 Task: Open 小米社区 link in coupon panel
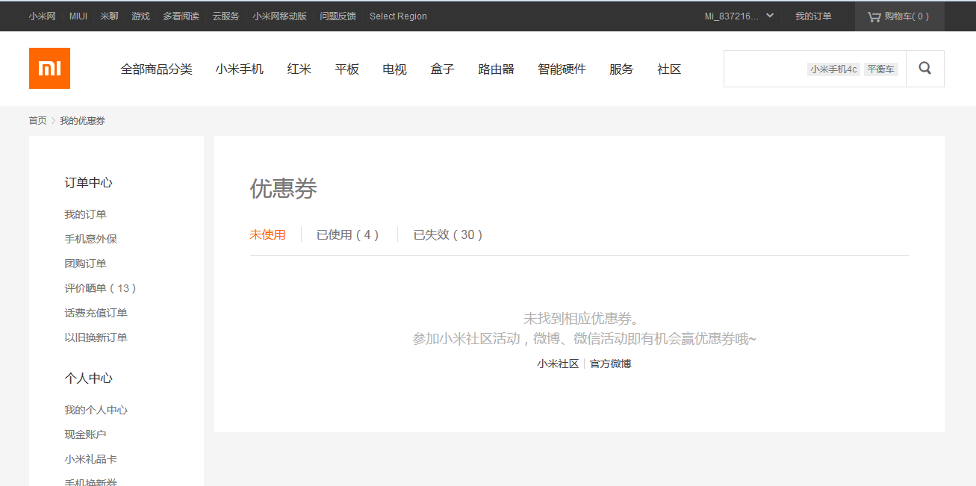coord(558,364)
